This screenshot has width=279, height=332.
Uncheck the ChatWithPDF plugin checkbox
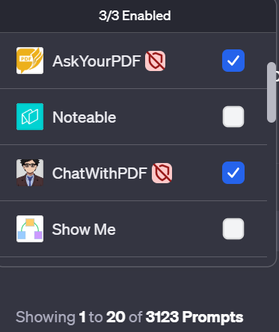coord(233,173)
